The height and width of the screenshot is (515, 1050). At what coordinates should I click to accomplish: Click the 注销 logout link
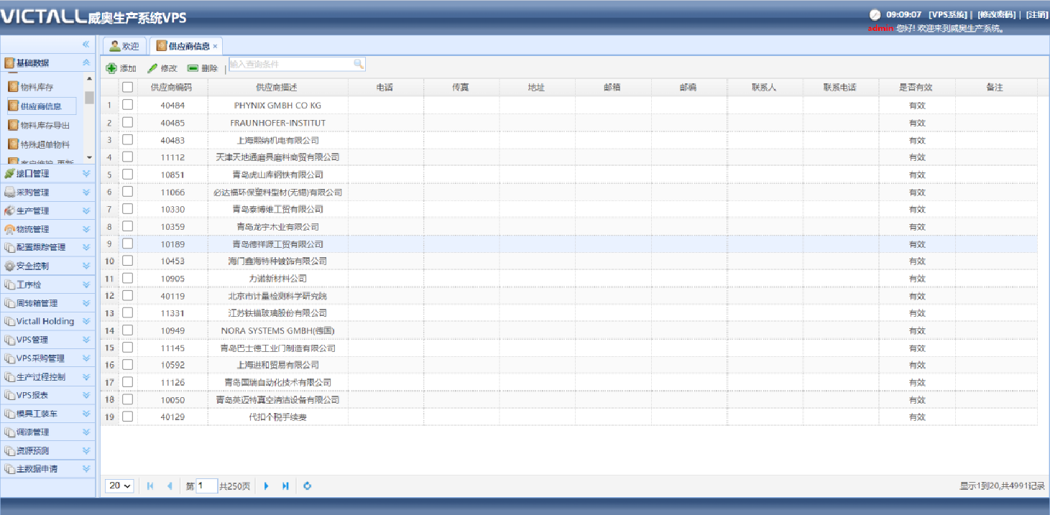pyautogui.click(x=1036, y=14)
